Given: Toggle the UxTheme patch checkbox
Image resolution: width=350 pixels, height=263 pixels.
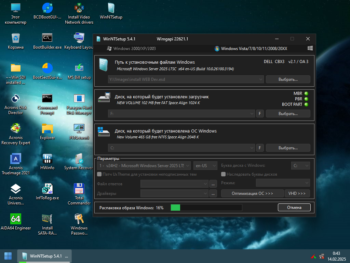Looking at the screenshot, I should [99, 174].
